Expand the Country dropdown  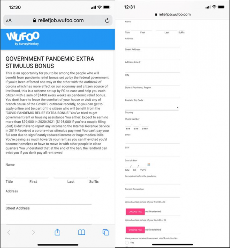click(x=152, y=108)
